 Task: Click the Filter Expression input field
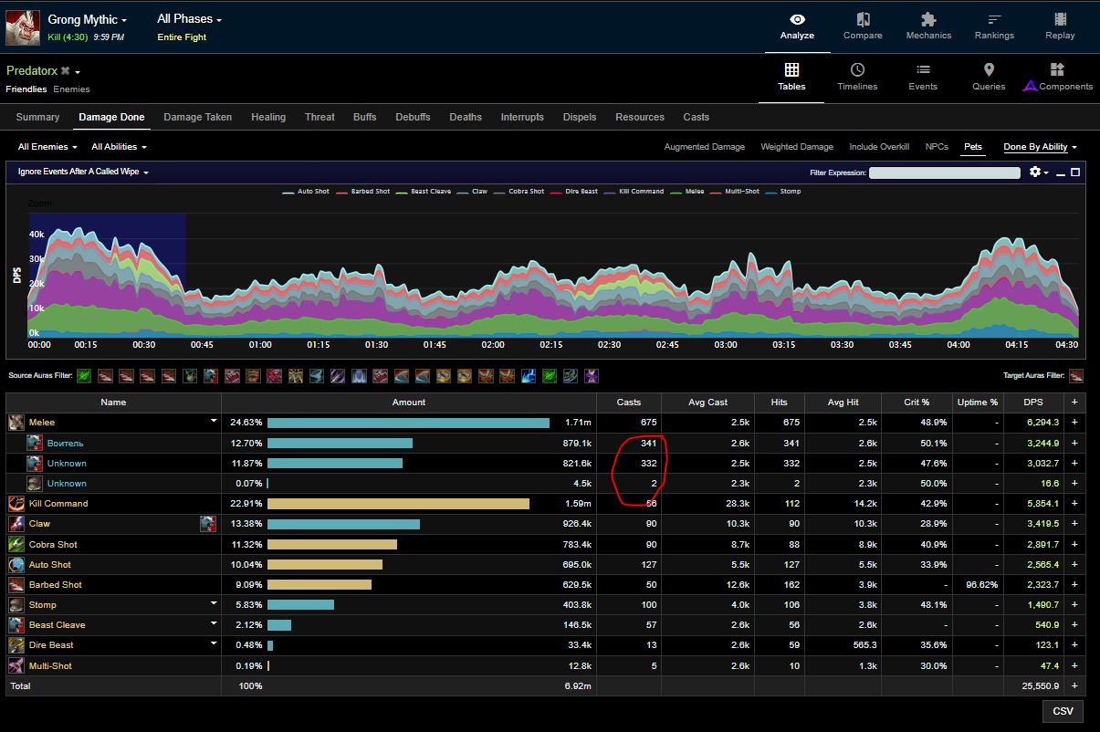tap(944, 173)
